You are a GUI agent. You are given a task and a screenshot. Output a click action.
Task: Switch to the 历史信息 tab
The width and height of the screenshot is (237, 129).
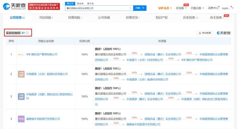pyautogui.click(x=191, y=17)
